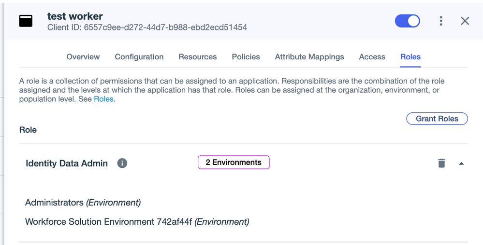Image resolution: width=483 pixels, height=245 pixels.
Task: Click the Client ID text
Action: point(147,27)
